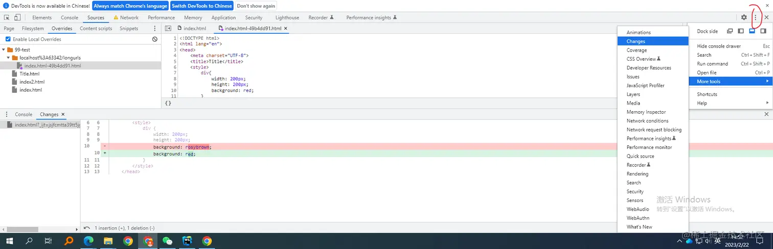Activate the inspect element picker icon
Screen dimensions: 773x249
tap(7, 17)
